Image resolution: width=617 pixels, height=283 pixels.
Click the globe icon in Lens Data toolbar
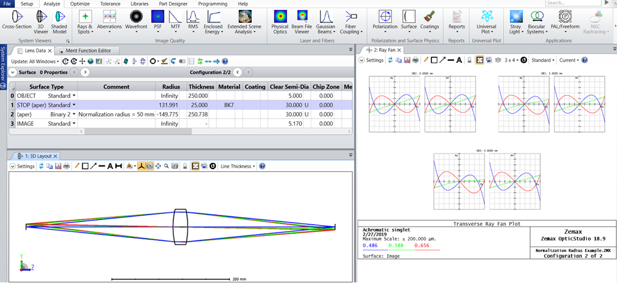[x=91, y=61]
